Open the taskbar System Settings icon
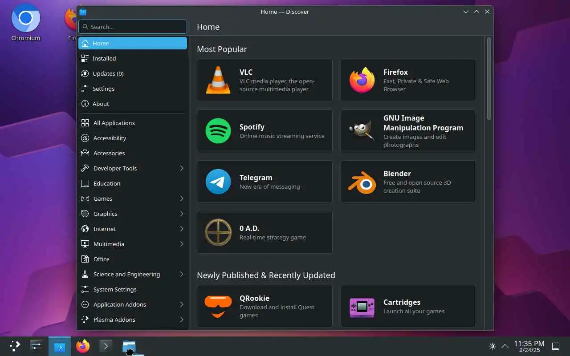This screenshot has width=570, height=356. (36, 346)
